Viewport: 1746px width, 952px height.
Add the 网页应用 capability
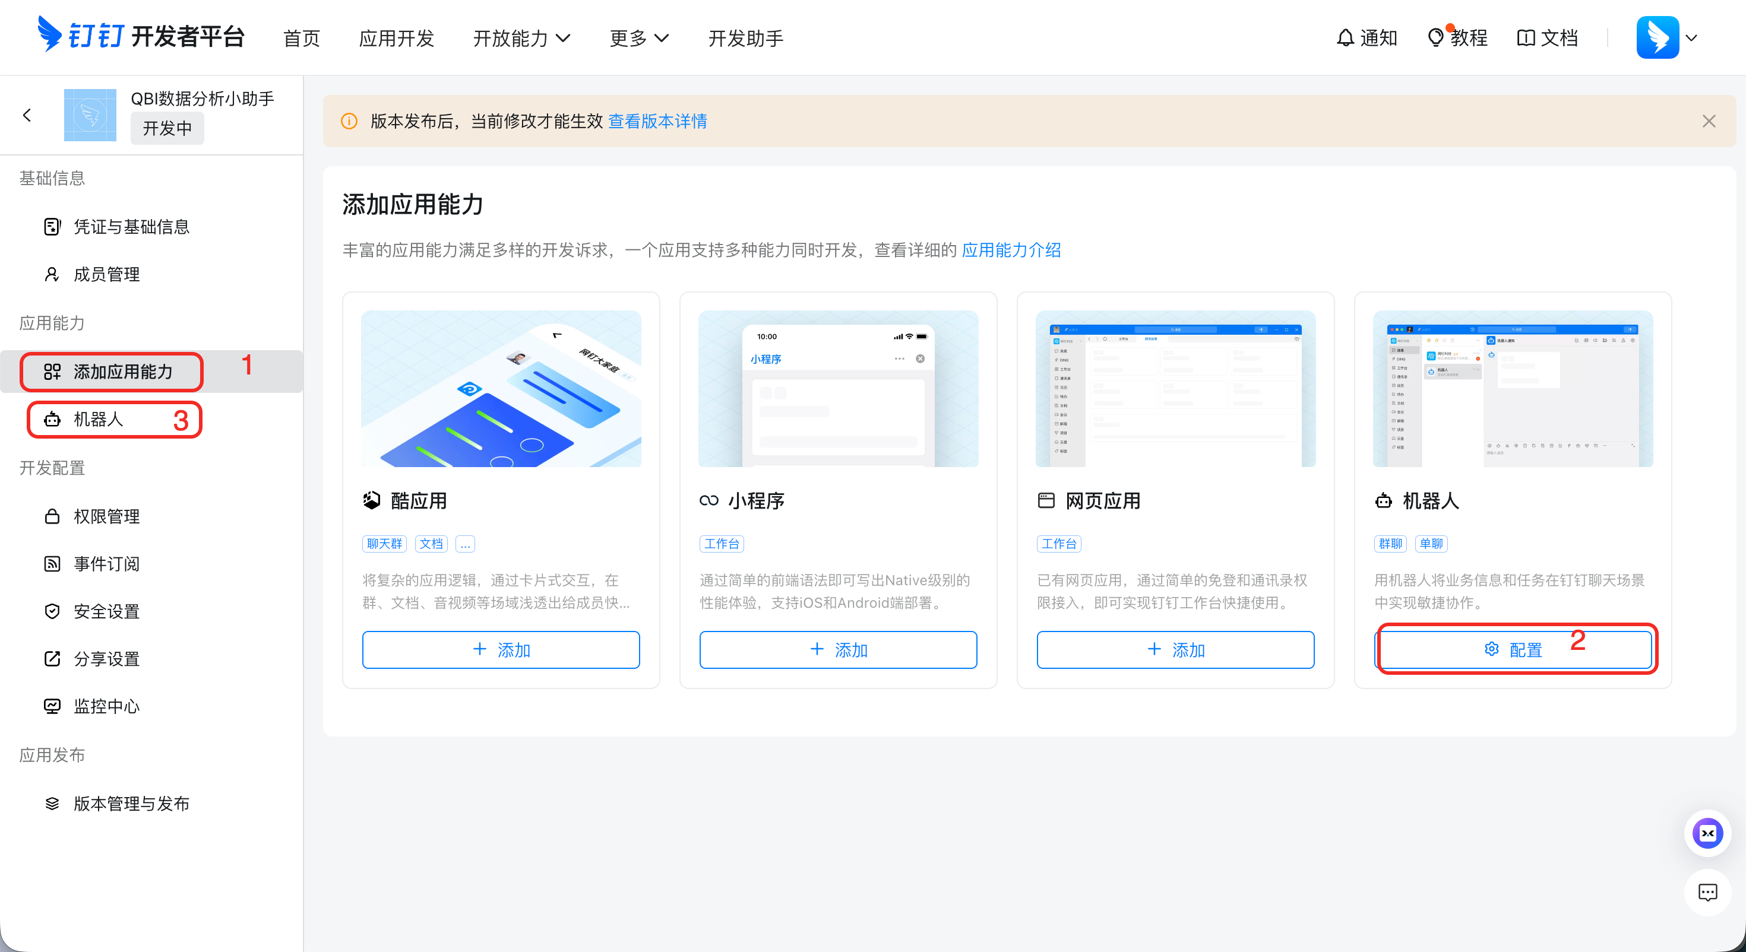point(1175,650)
